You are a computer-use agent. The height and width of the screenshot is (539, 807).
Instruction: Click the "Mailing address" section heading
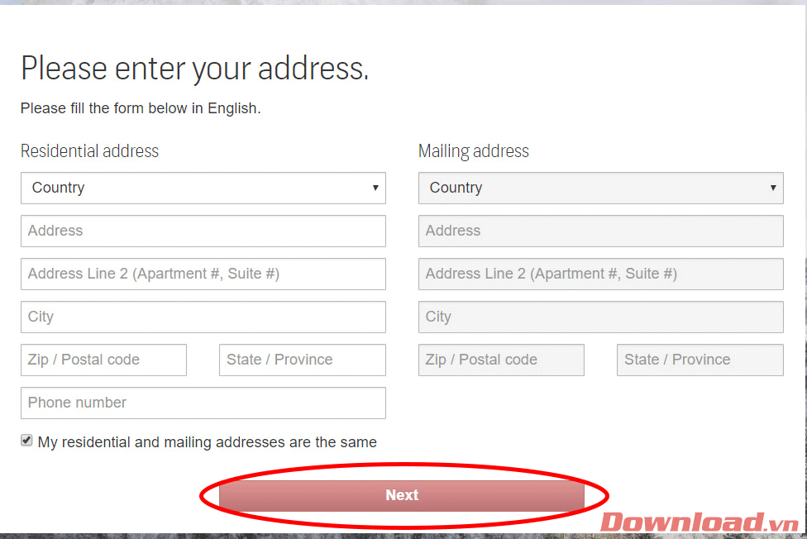coord(473,151)
